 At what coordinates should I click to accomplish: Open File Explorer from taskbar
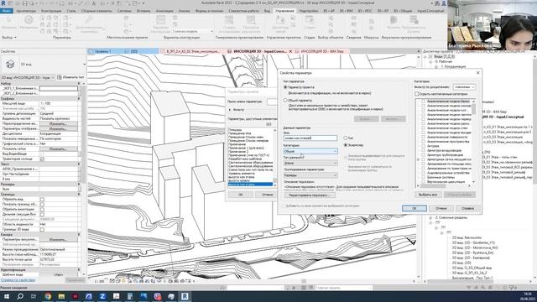coord(61,296)
